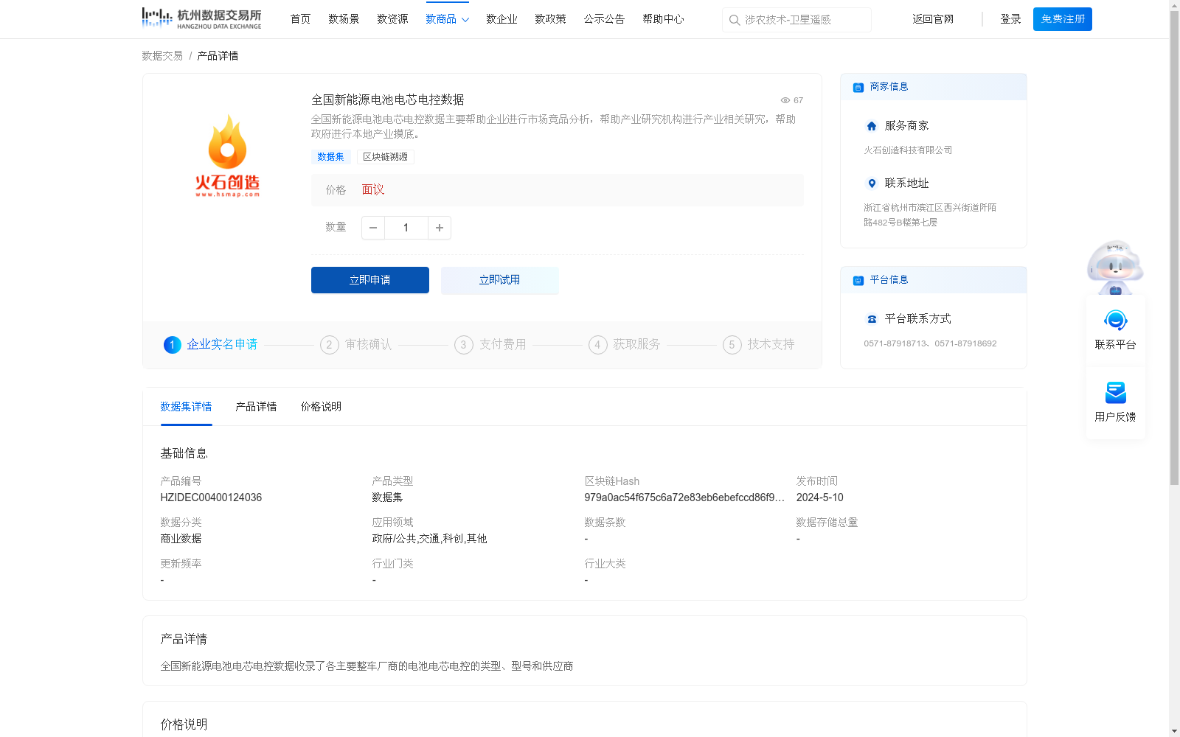The image size is (1180, 737).
Task: Click the Hangzhou Data Exchange logo
Action: [x=201, y=18]
